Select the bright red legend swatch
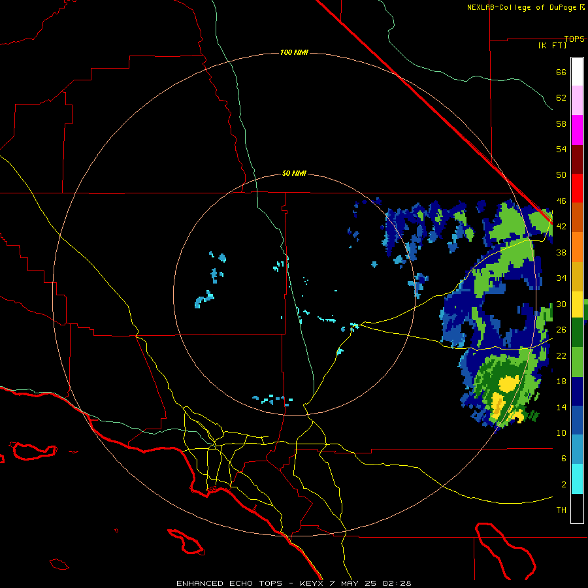The height and width of the screenshot is (588, 588). [x=577, y=188]
